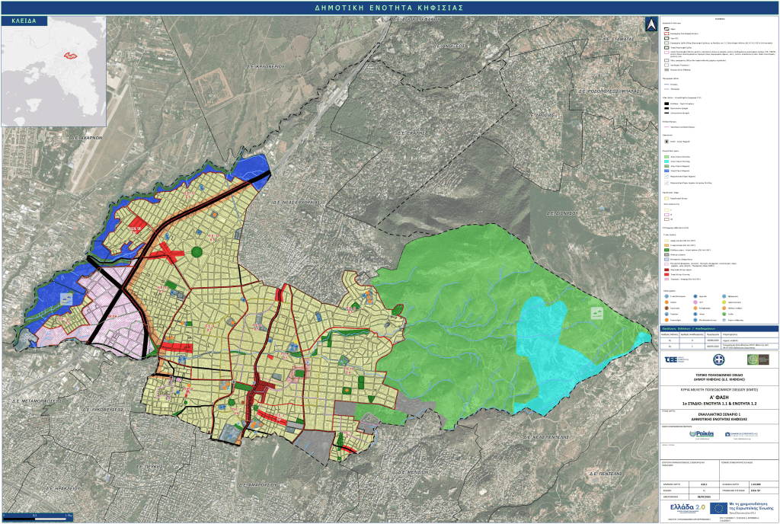Click the ΕΝΑΛΛΑΚΤΙΚΟ ΣΕΝΑΡΙΟ 1 title text
This screenshot has height=524, width=780.
click(719, 413)
